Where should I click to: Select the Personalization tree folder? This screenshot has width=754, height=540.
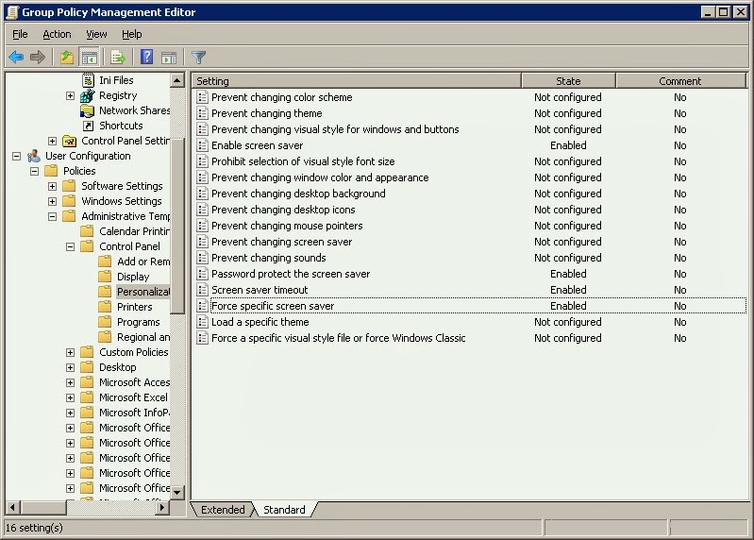coord(142,292)
